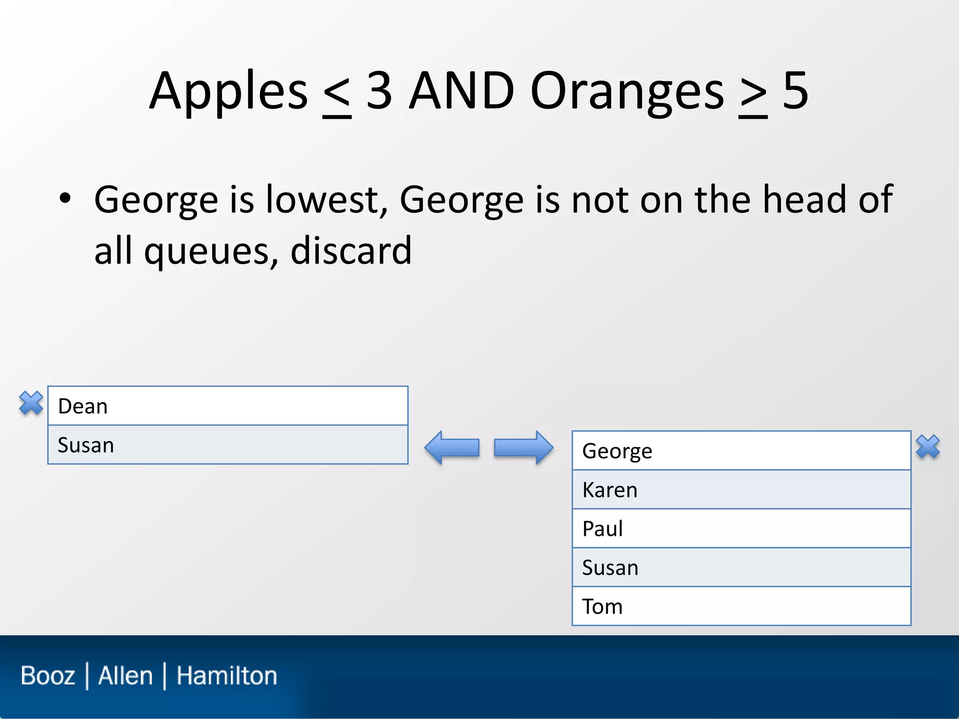The image size is (959, 719).
Task: Select the George row in right queue
Action: (x=741, y=451)
